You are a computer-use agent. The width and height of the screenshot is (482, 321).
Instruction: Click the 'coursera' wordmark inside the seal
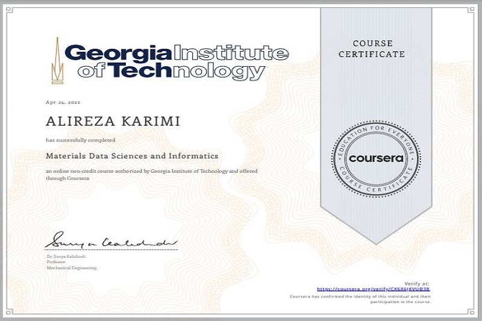click(x=377, y=158)
